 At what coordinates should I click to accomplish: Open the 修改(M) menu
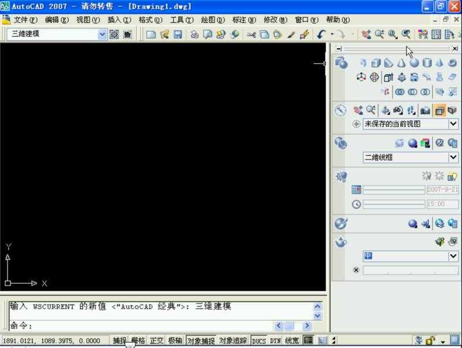coord(275,20)
